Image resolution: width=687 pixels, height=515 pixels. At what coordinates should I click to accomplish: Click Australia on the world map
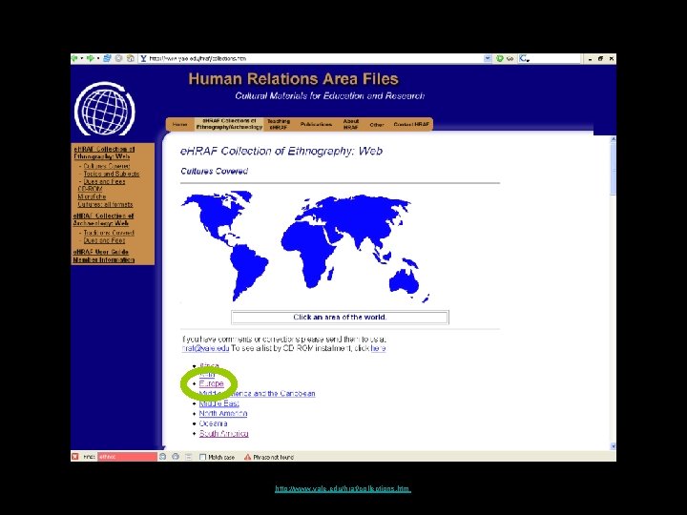coord(404,279)
